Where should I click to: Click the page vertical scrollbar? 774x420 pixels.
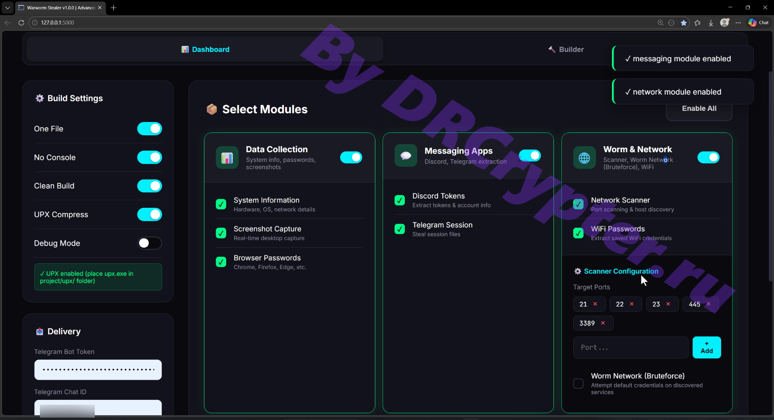point(771,176)
